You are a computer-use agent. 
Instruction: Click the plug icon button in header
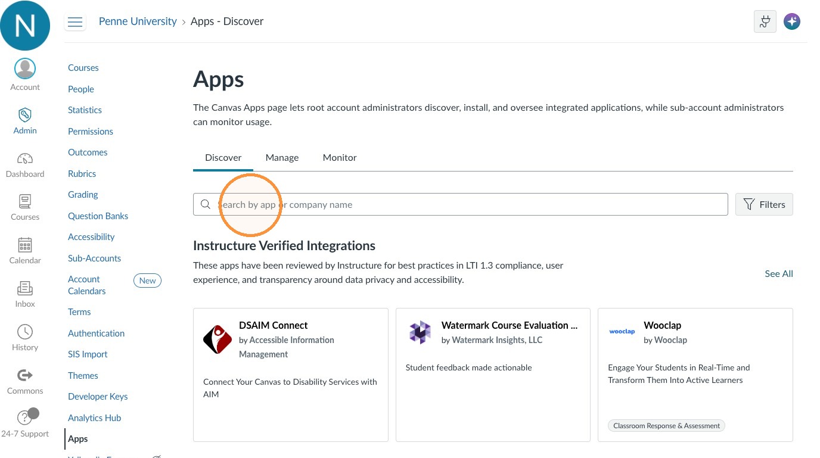[x=765, y=22]
